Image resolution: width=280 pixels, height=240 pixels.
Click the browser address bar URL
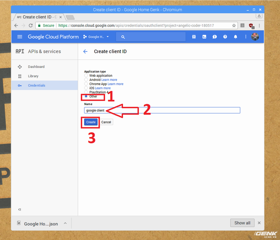[x=136, y=25]
